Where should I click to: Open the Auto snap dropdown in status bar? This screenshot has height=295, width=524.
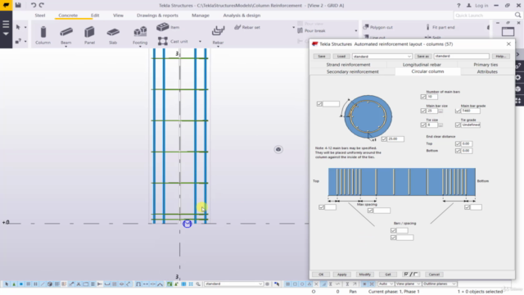tap(386, 284)
